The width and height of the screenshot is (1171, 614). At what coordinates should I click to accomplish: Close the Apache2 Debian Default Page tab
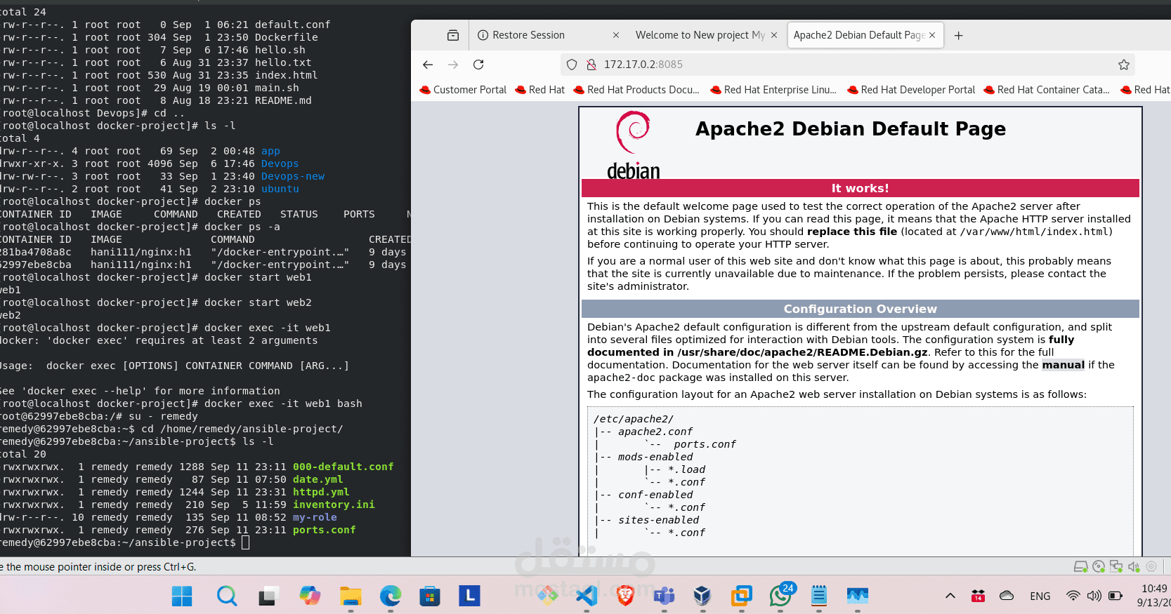[x=932, y=35]
